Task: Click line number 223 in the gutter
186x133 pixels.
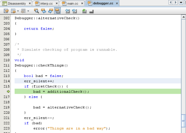Action: click(6, 128)
